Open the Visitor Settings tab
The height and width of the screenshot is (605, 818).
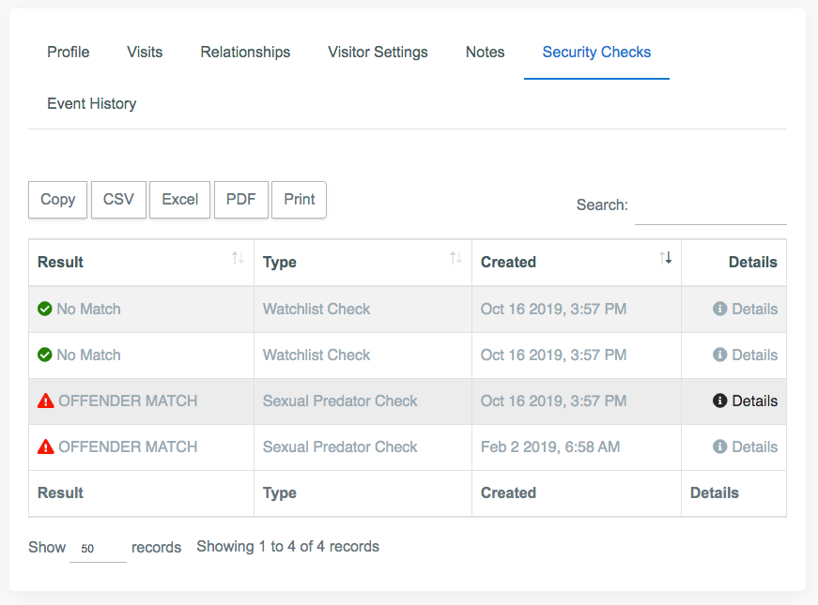378,53
